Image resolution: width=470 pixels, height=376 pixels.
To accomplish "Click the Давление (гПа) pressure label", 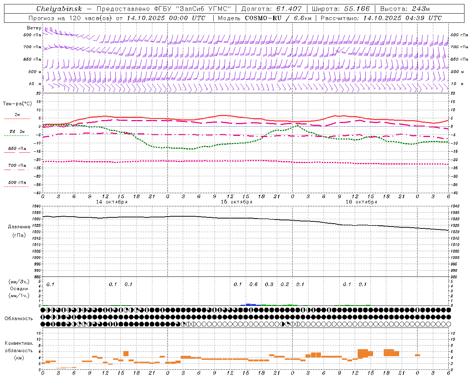I will coord(19,231).
